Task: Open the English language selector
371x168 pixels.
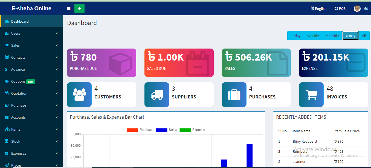Action: 319,8
